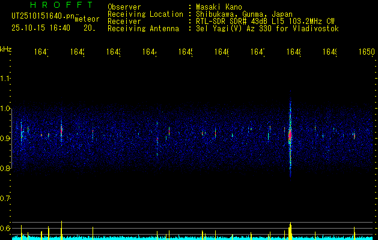This screenshot has height=240, width=378.
Task: Click the 1.1 kHz frequency tick
Action: point(5,79)
